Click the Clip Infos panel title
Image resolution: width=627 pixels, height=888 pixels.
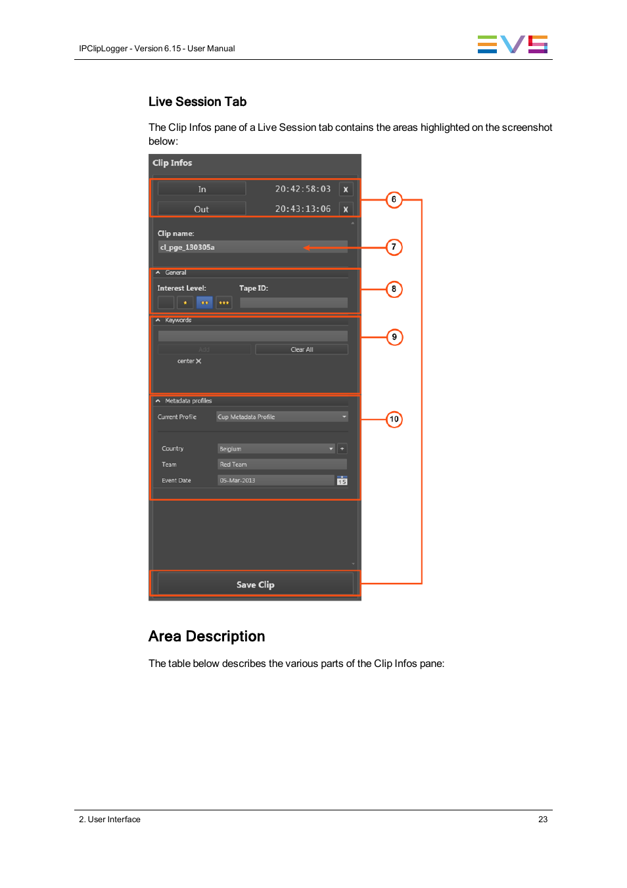click(x=172, y=163)
